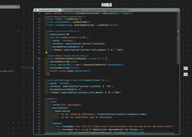The width and height of the screenshot is (192, 137).
Task: Click the right arrow button beside the panel
Action: [186, 74]
